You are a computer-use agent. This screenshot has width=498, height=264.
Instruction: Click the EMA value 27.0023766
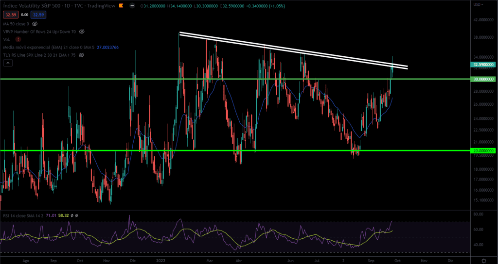pos(107,48)
